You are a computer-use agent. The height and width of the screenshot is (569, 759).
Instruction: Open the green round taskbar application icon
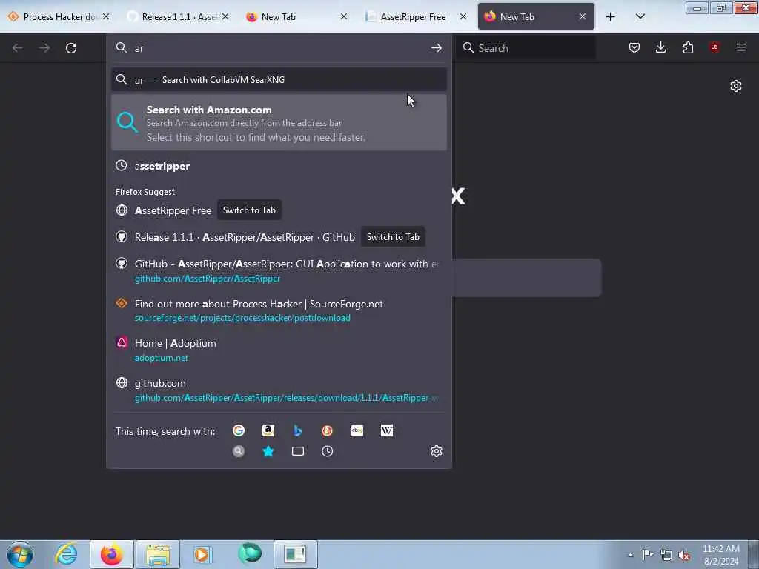(250, 553)
